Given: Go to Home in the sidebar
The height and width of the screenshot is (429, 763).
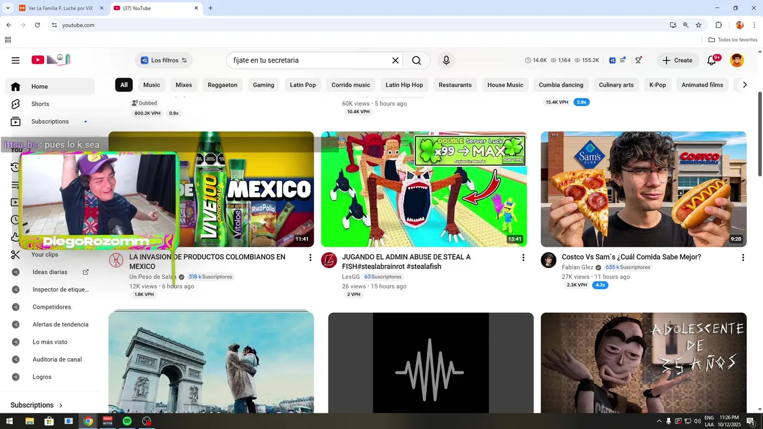Looking at the screenshot, I should pyautogui.click(x=50, y=86).
